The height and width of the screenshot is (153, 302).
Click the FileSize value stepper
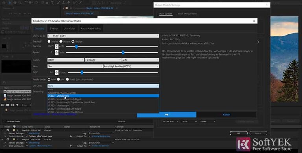[57, 47]
